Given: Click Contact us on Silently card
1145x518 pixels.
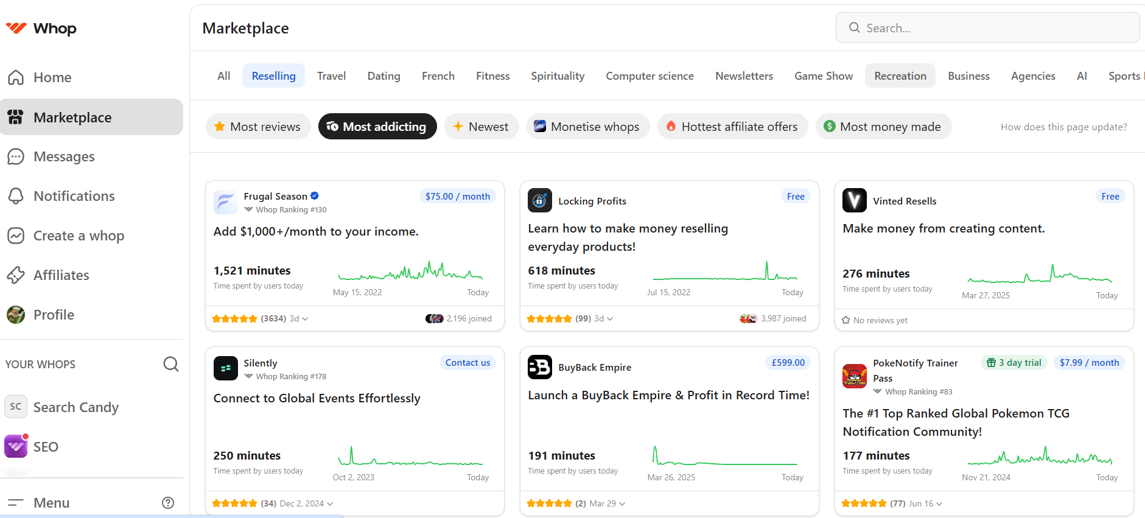Looking at the screenshot, I should (x=467, y=363).
